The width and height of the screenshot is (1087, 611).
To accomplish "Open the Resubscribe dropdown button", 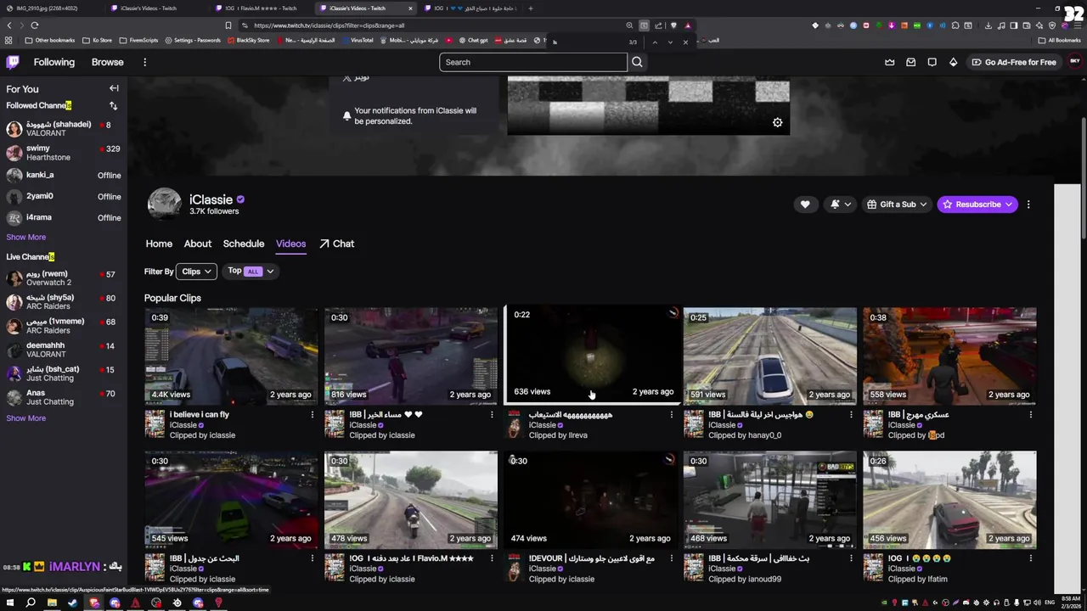I will 977,205.
